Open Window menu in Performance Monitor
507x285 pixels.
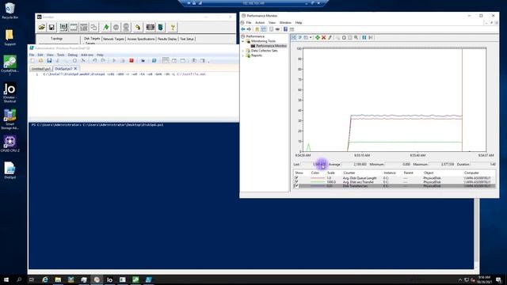click(285, 23)
